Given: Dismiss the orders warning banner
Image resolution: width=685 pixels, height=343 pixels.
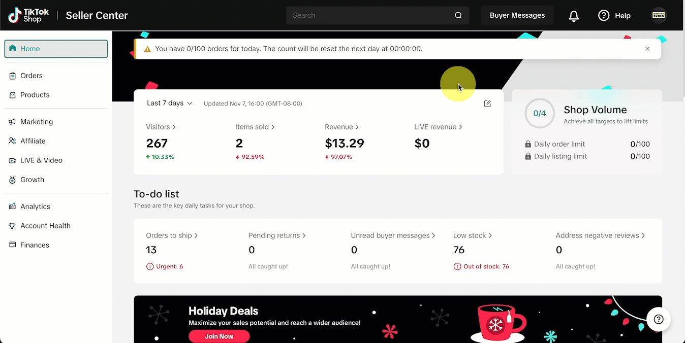Looking at the screenshot, I should [x=647, y=49].
